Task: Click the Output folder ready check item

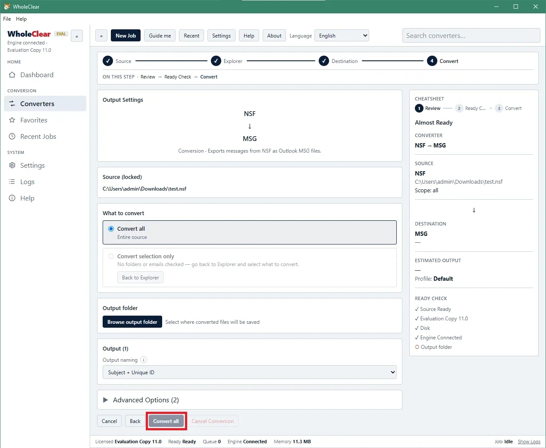Action: point(433,347)
